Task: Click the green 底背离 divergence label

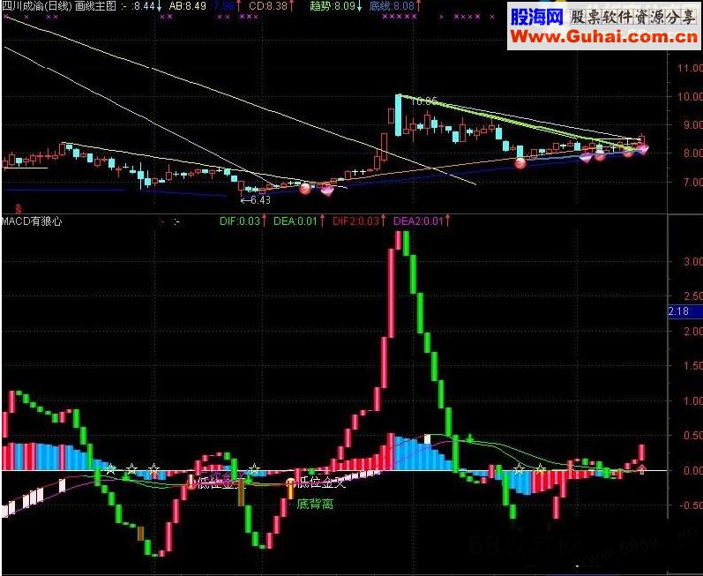Action: (x=315, y=505)
